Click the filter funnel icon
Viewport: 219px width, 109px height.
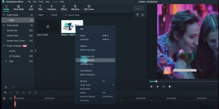[137, 15]
